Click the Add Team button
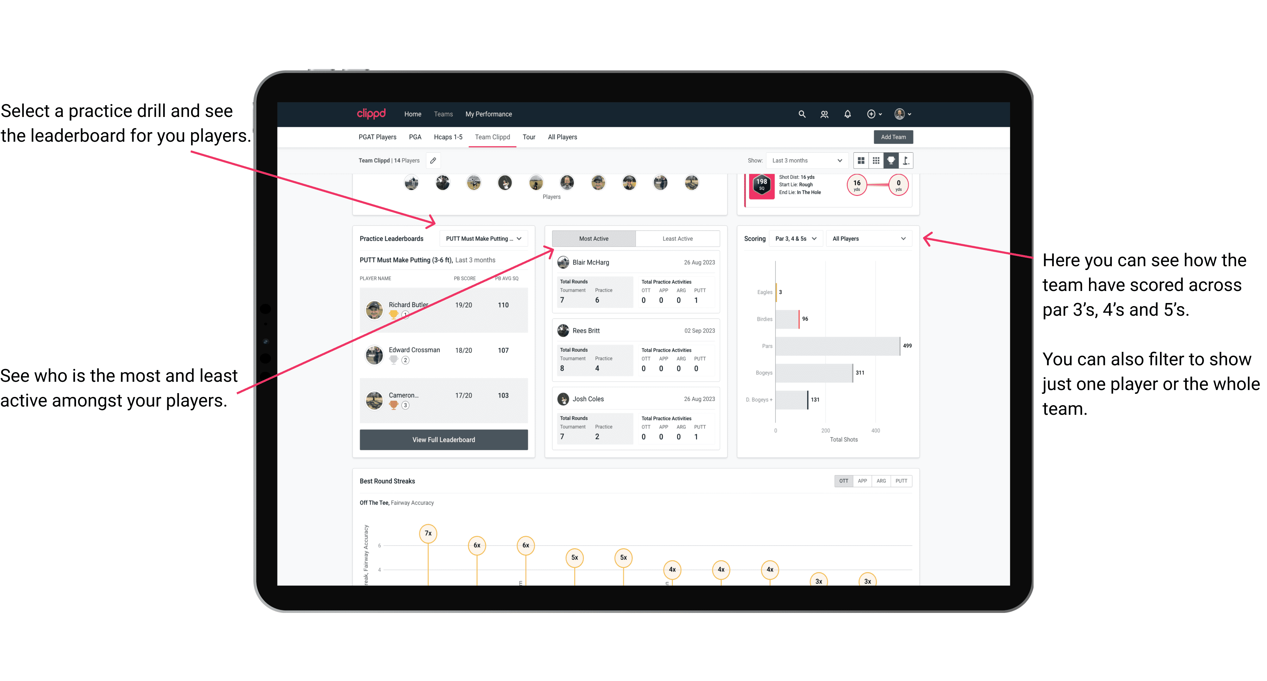The height and width of the screenshot is (681, 1267). (x=893, y=137)
